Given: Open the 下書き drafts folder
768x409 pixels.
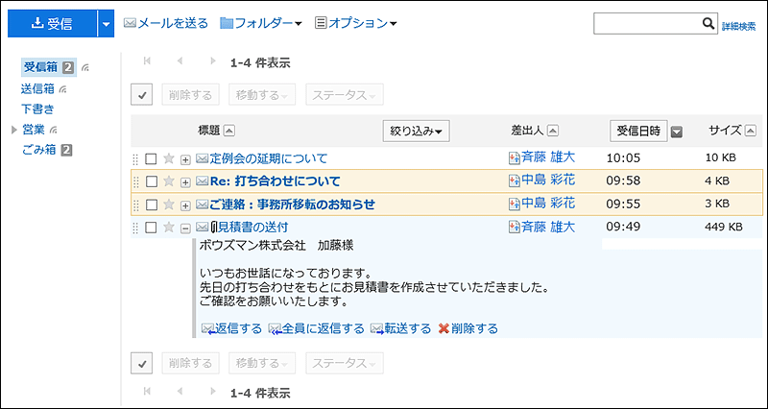Looking at the screenshot, I should click(x=37, y=108).
